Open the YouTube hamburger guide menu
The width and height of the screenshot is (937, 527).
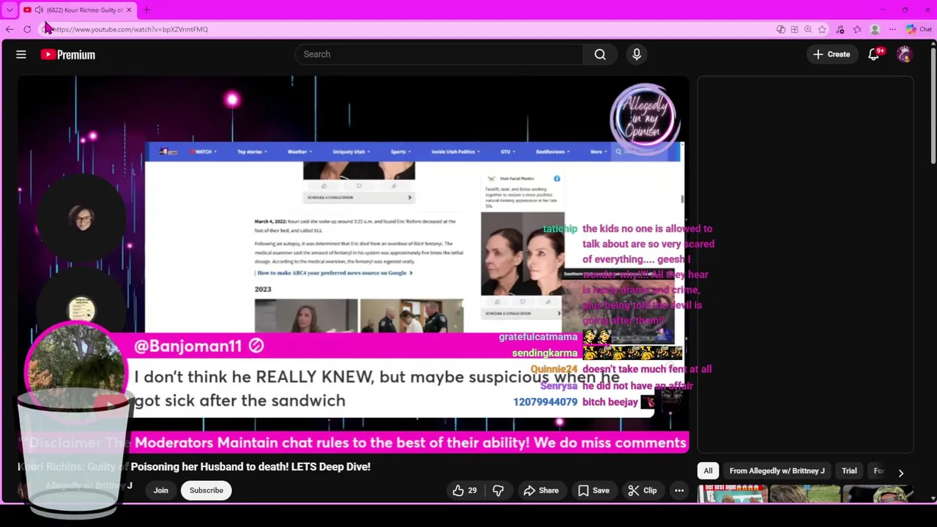21,54
